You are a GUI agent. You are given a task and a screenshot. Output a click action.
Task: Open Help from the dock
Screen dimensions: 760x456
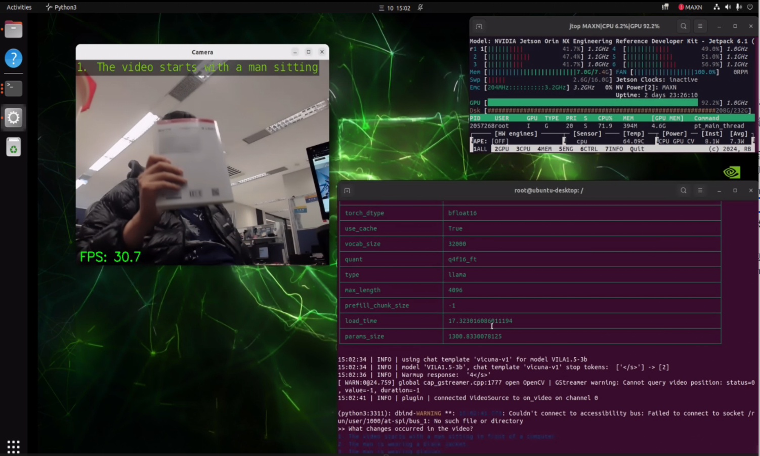pos(14,58)
